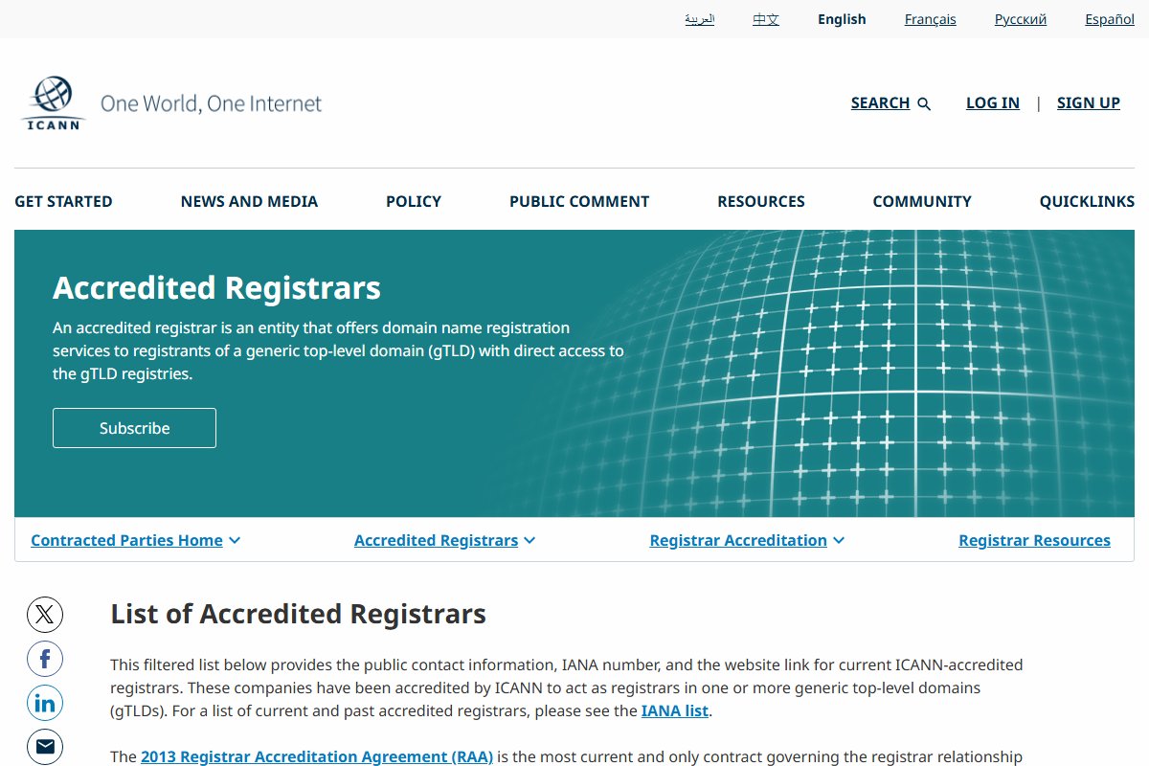
Task: Share page on Facebook icon
Action: click(x=45, y=659)
